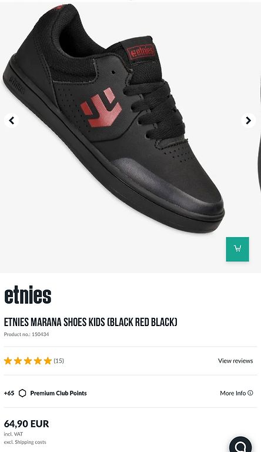
Task: Click the 64,90 EUR price
Action: pyautogui.click(x=26, y=424)
